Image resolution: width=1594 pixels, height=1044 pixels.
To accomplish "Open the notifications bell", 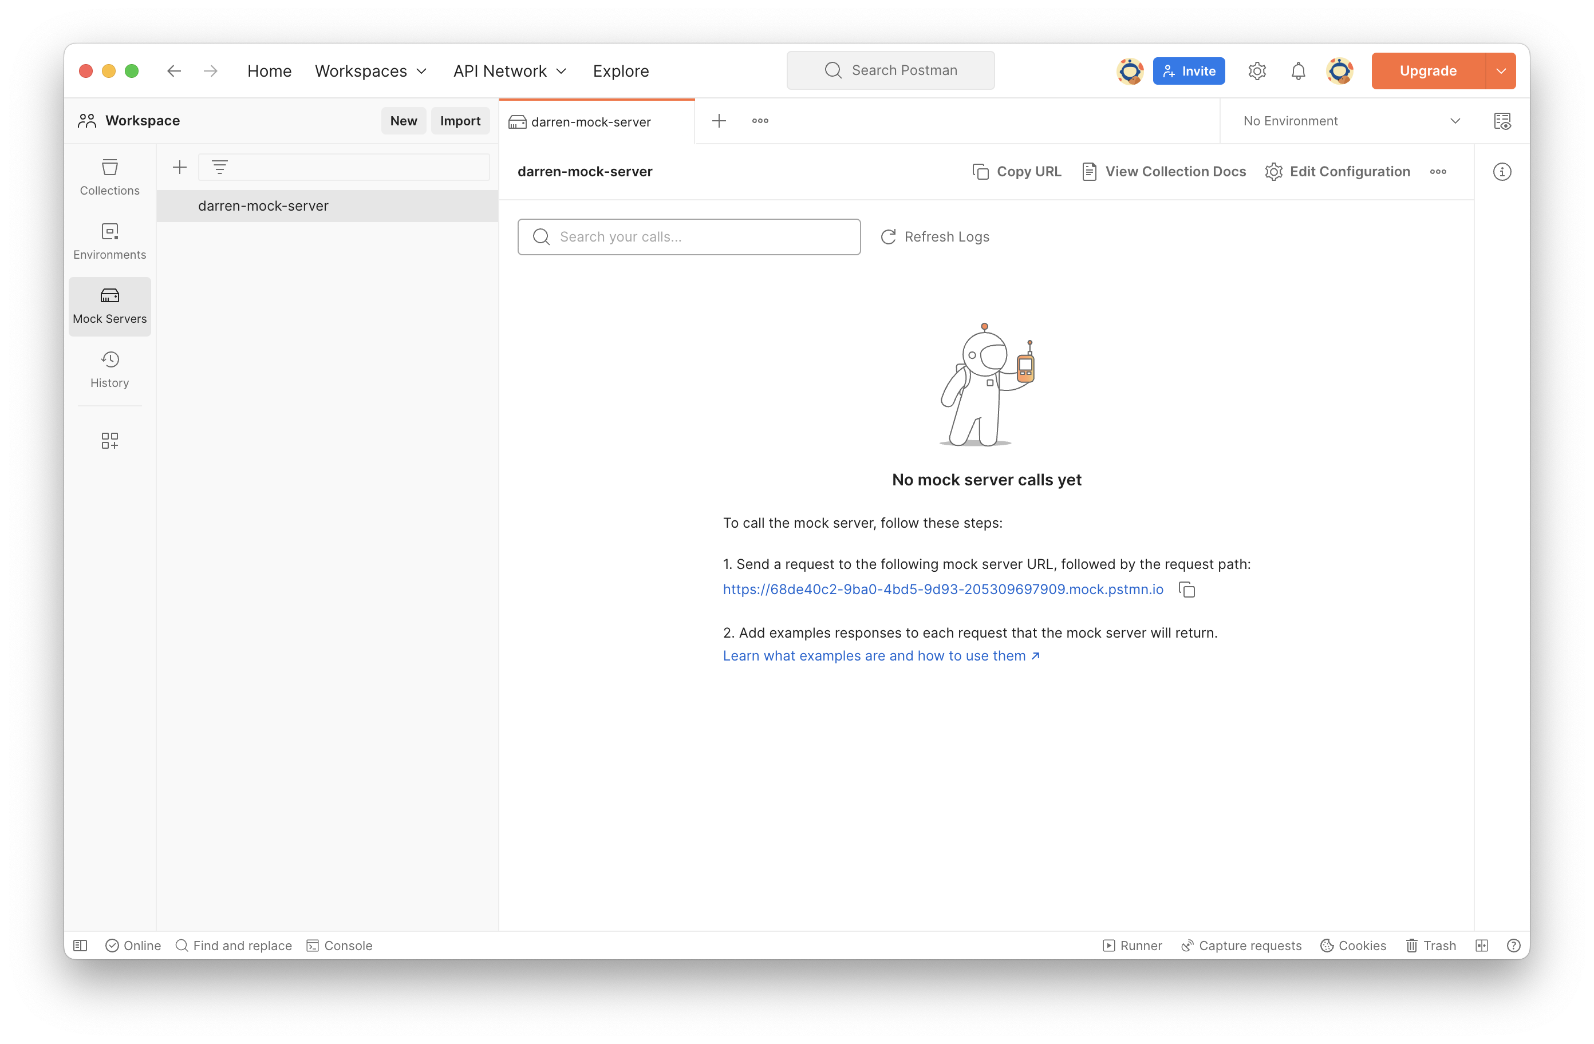I will click(x=1298, y=71).
